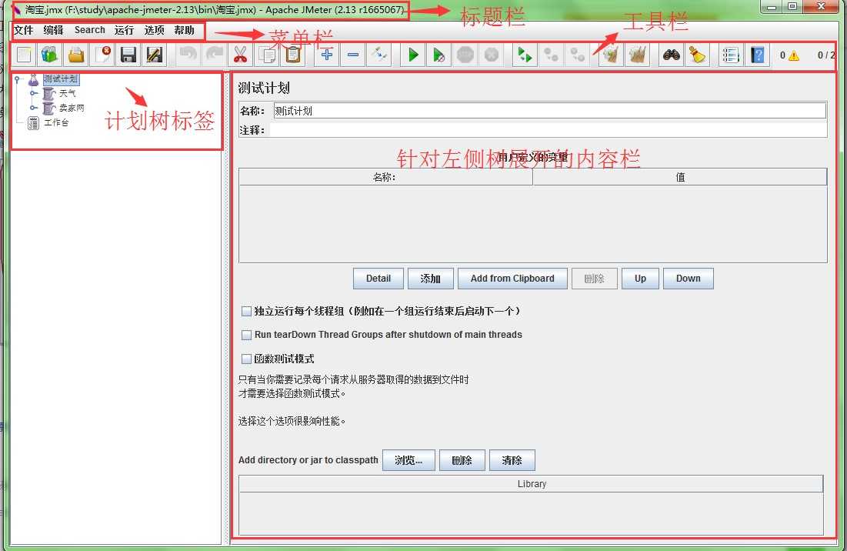
Task: Click the Reset search brush icon
Action: point(697,55)
